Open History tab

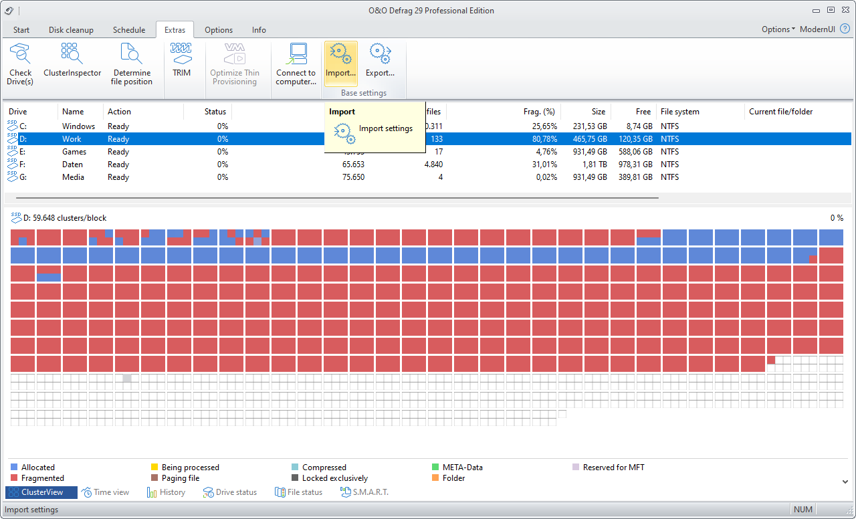coord(166,492)
